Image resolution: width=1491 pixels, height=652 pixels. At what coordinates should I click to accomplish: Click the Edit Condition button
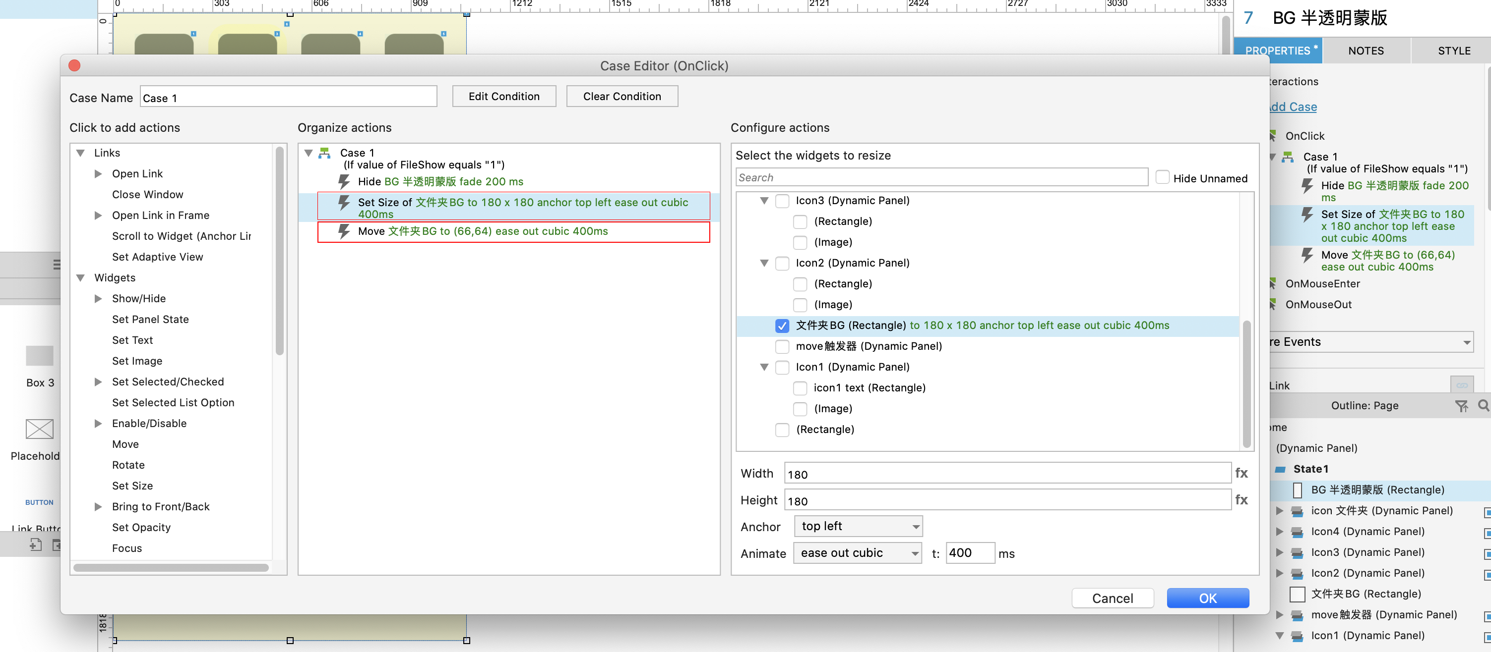tap(503, 97)
